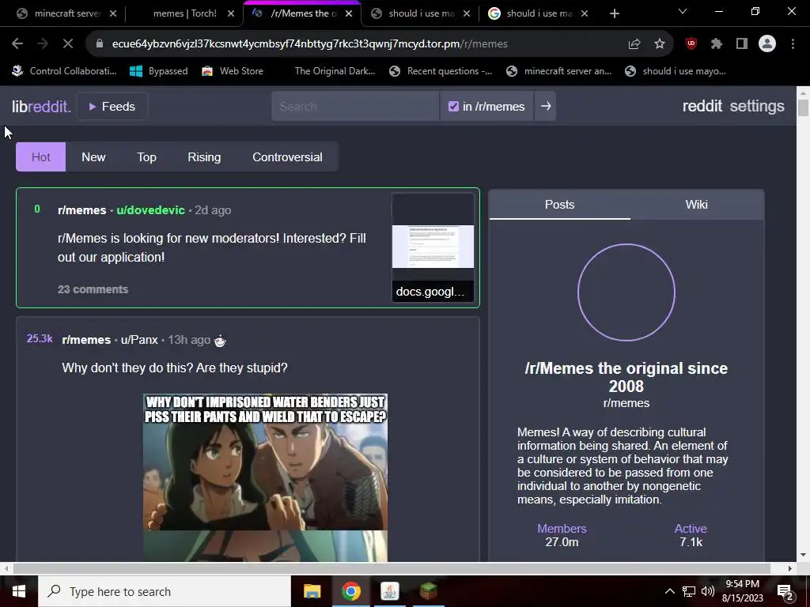Open the Web Store bookmark

point(233,71)
